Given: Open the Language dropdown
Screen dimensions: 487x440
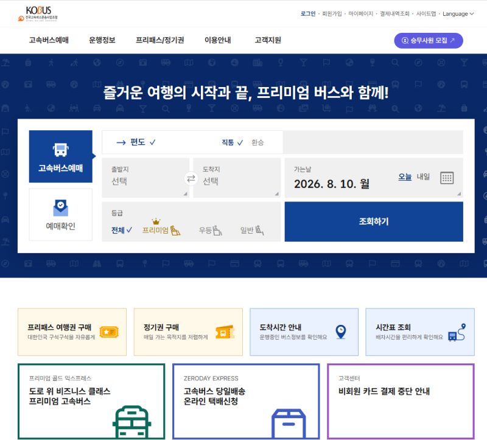Looking at the screenshot, I should [458, 13].
